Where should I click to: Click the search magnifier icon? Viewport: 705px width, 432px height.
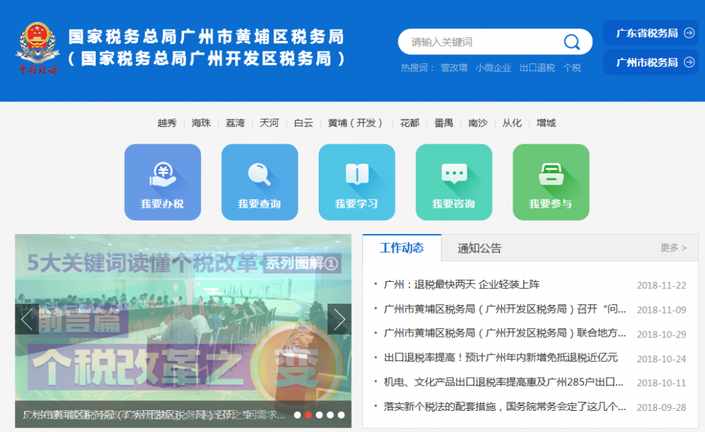(572, 42)
